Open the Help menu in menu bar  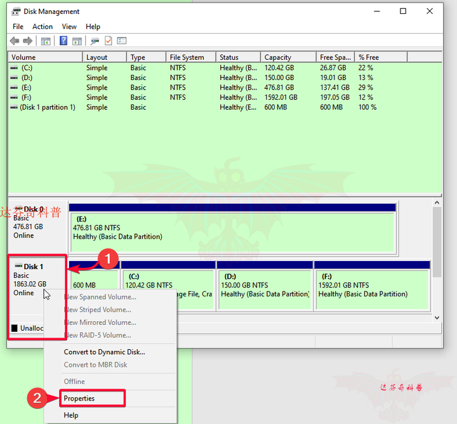pos(93,27)
